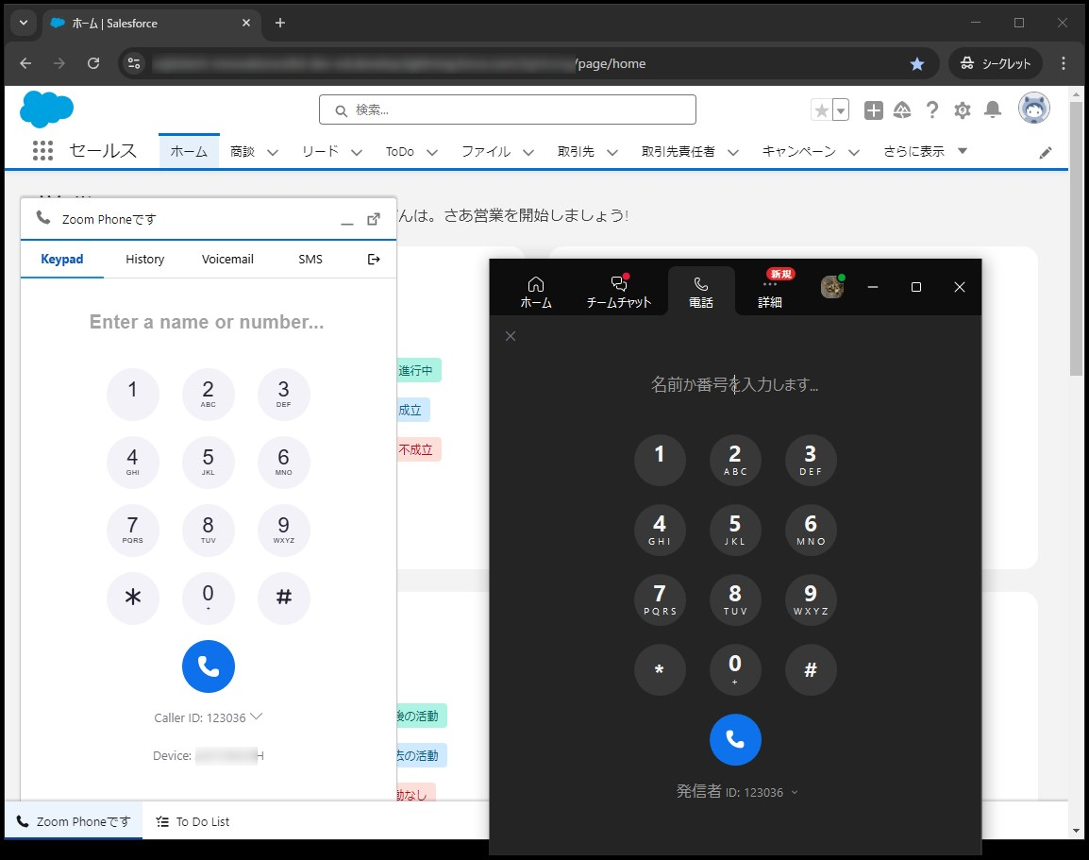Click the 名前か番号を入力します field
Image resolution: width=1089 pixels, height=860 pixels.
point(735,384)
